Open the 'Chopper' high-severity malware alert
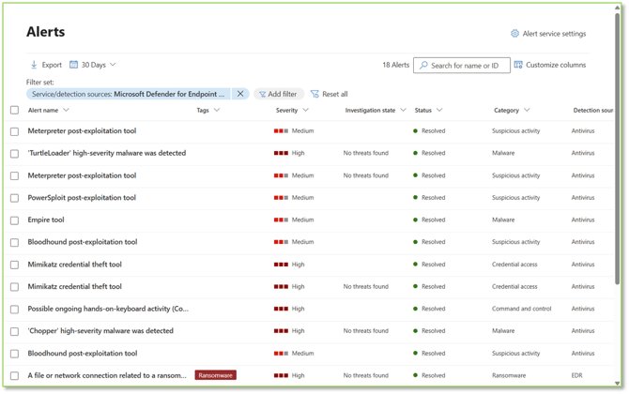Image resolution: width=629 pixels, height=394 pixels. [x=100, y=331]
